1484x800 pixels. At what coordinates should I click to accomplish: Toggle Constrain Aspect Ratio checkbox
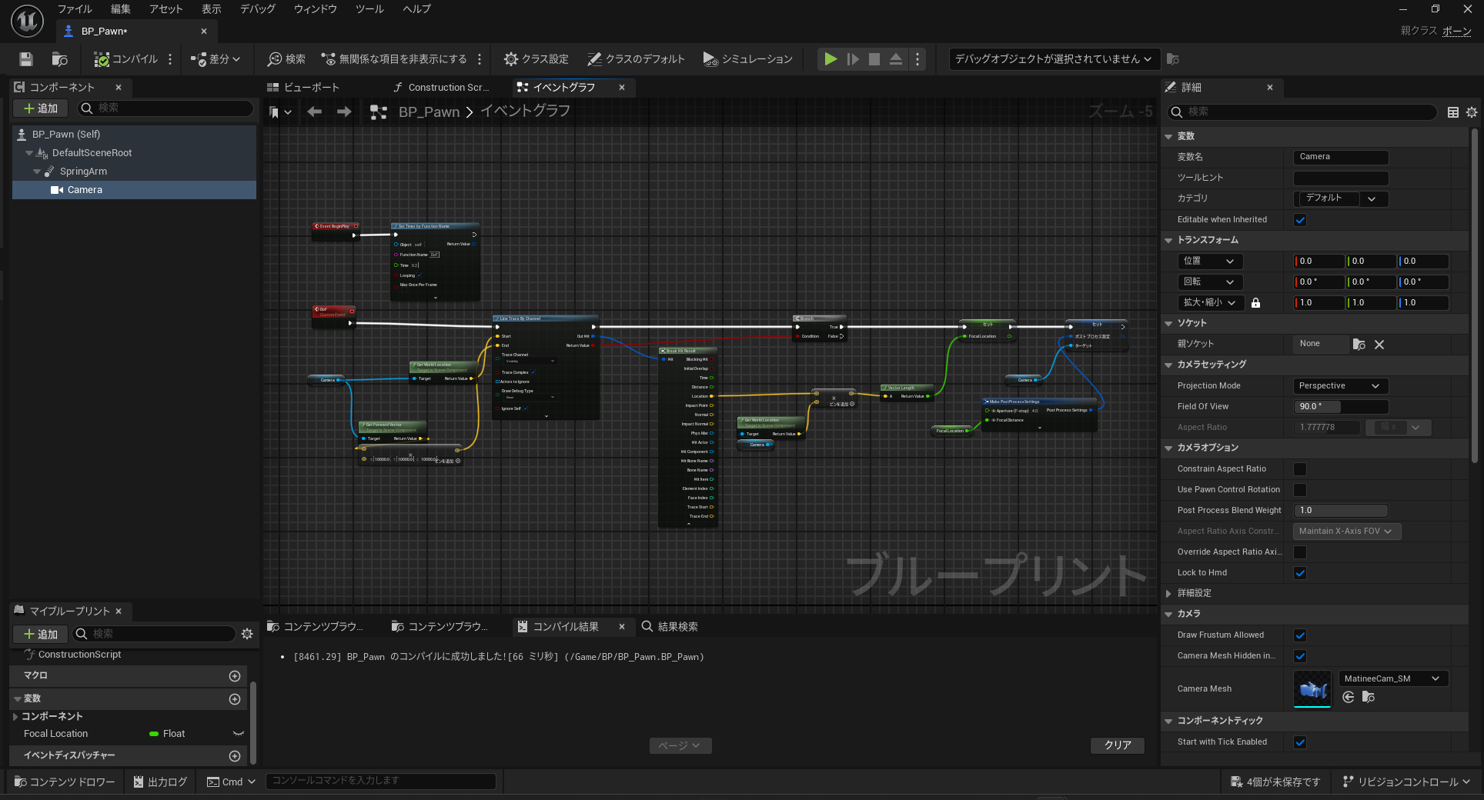point(1300,469)
